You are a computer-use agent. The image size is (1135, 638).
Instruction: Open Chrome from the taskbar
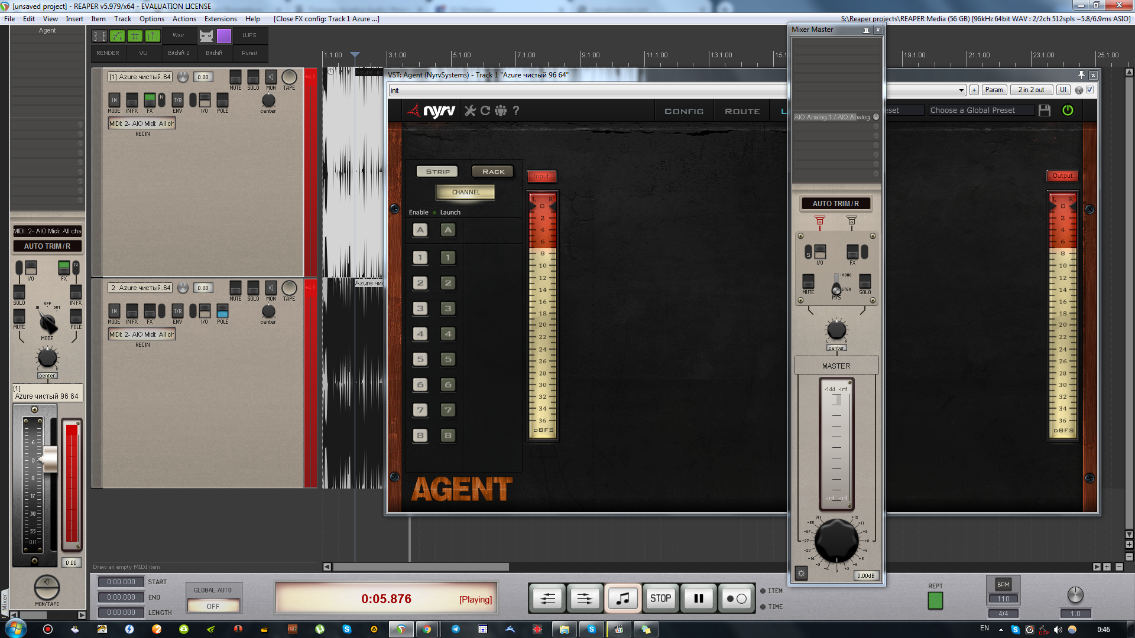[427, 629]
